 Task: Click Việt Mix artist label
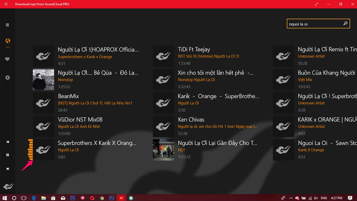coord(305,80)
